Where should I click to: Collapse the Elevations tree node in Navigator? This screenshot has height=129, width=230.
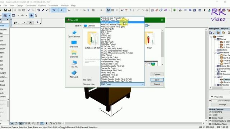[215, 53]
